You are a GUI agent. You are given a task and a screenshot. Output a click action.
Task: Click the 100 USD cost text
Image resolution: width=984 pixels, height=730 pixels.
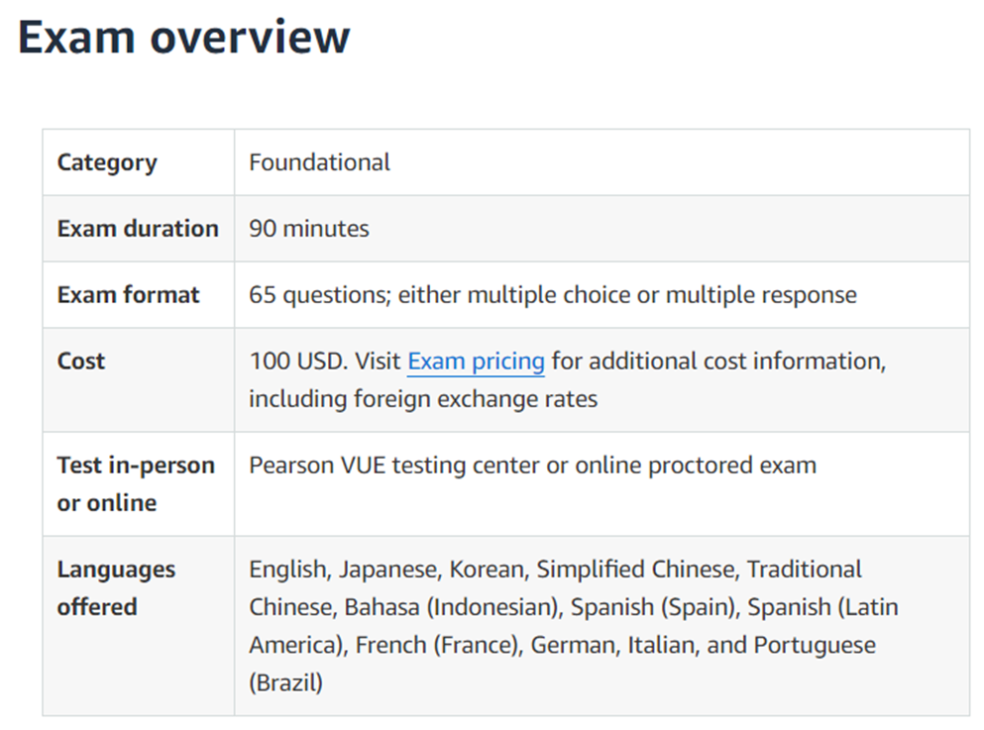pyautogui.click(x=297, y=362)
